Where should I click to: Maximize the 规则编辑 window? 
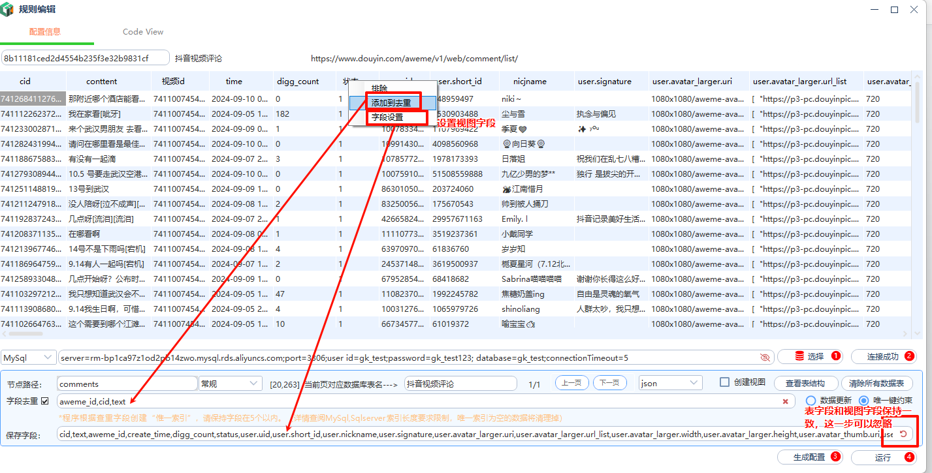(894, 10)
